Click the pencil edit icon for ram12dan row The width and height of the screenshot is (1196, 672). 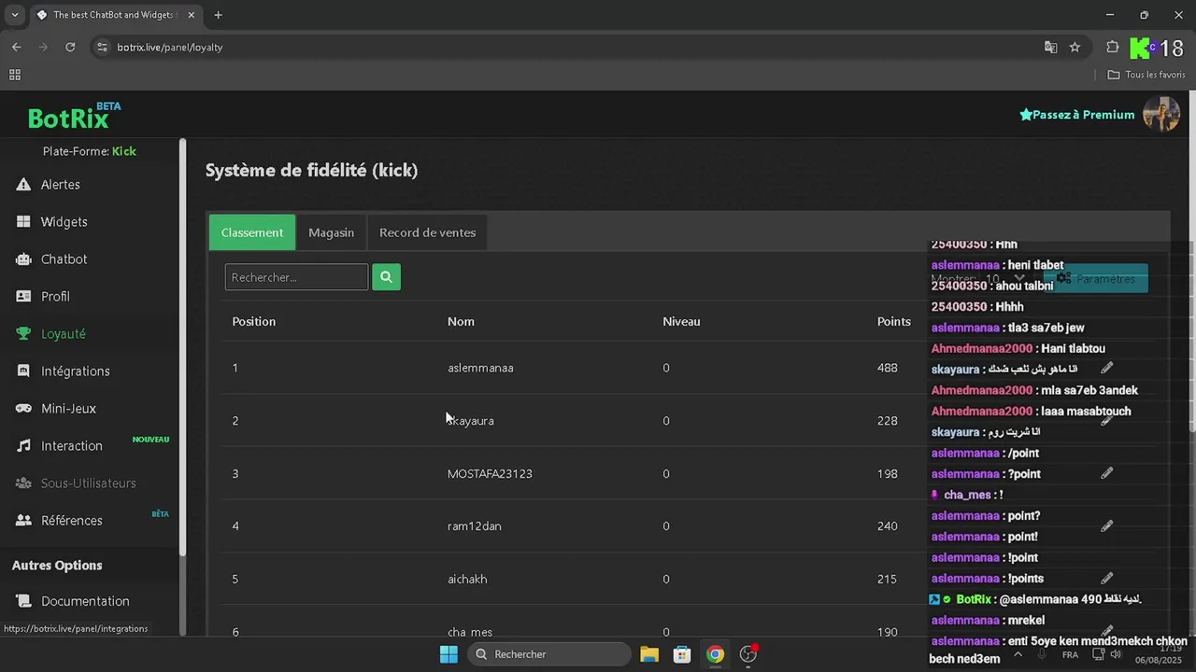[1106, 526]
